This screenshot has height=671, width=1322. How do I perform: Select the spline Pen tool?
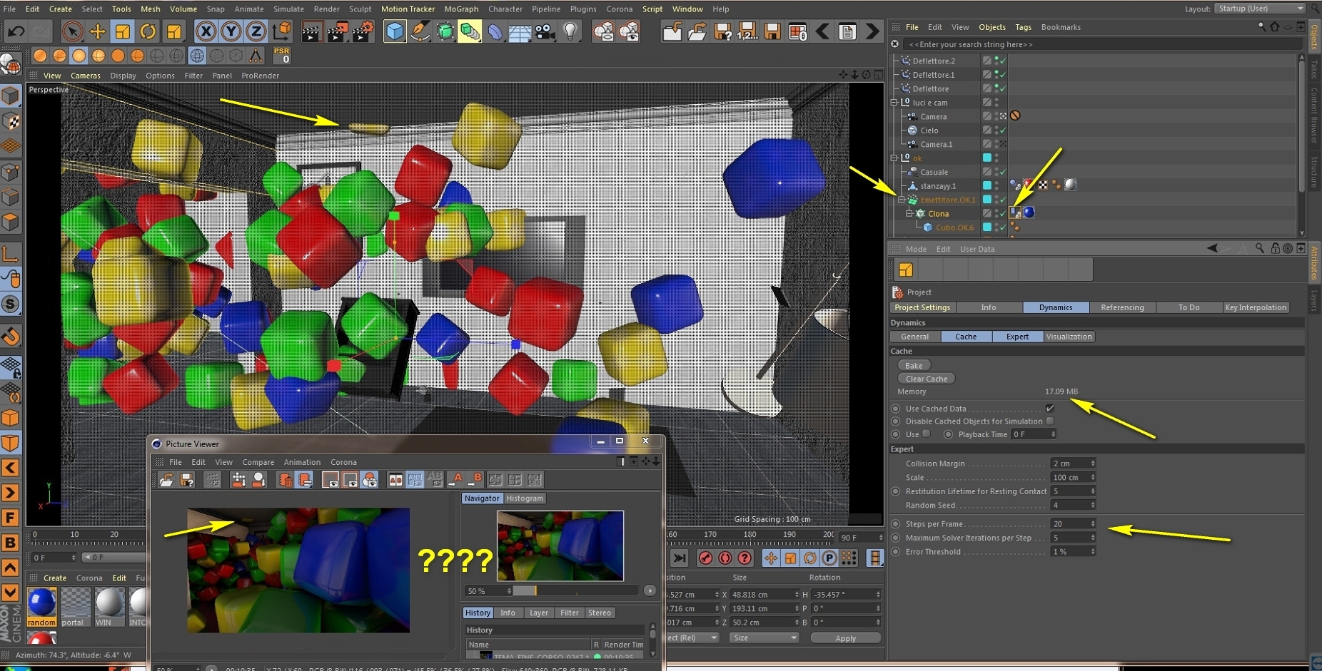[420, 31]
